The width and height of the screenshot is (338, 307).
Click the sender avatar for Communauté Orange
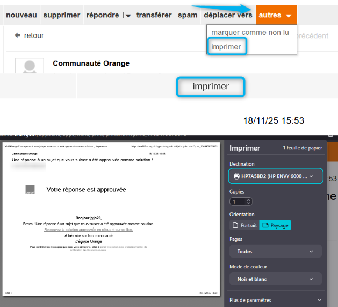[x=29, y=66]
